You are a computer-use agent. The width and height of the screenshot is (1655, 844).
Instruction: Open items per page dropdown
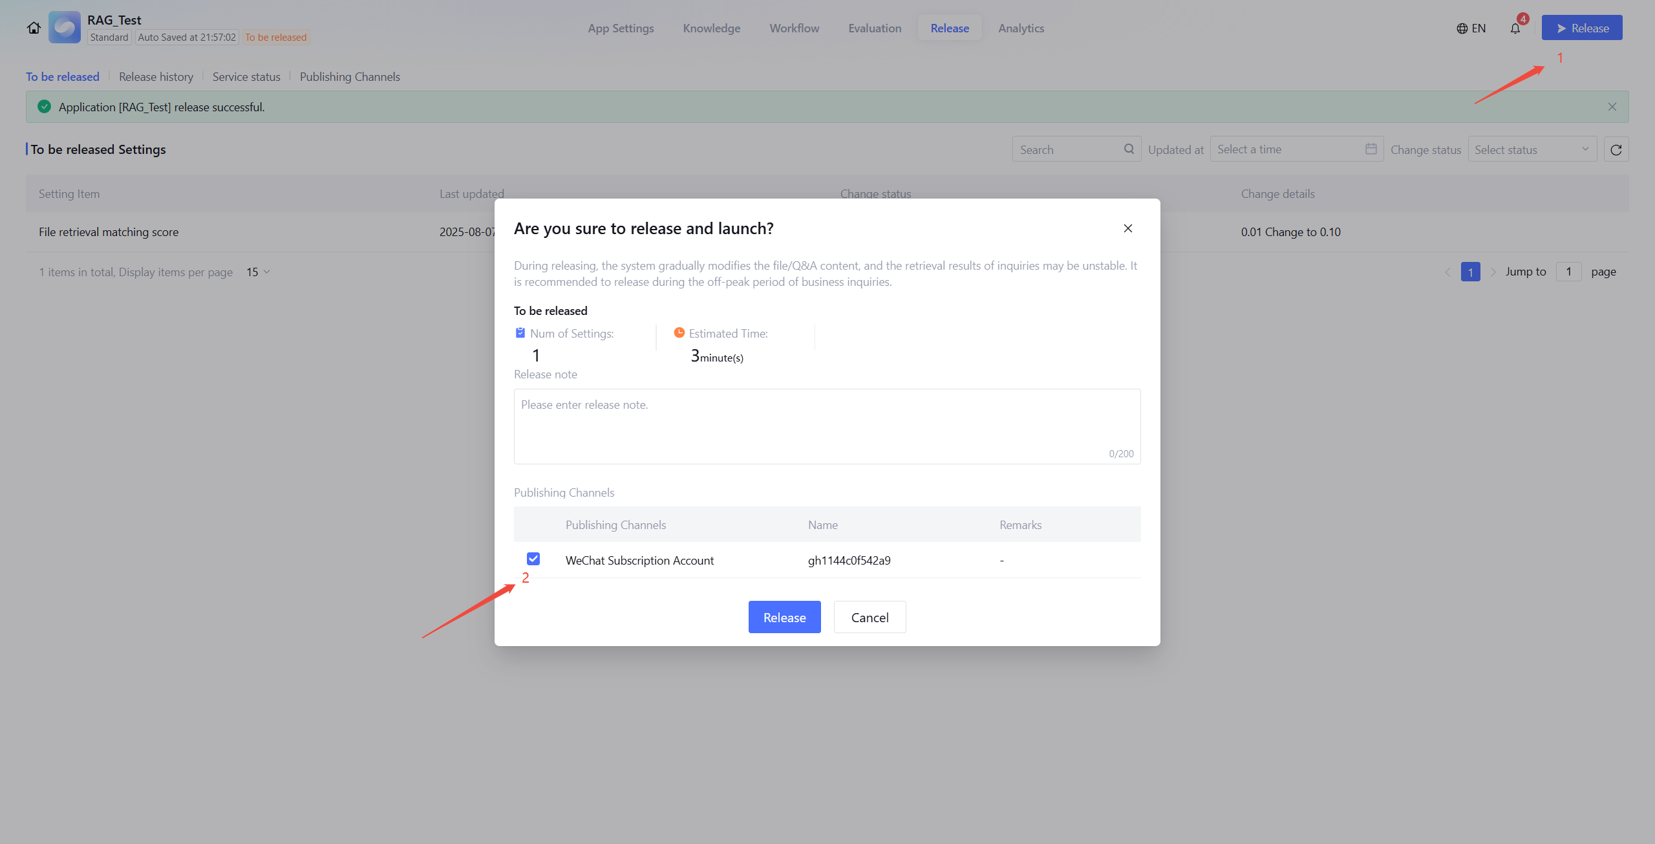click(x=258, y=272)
